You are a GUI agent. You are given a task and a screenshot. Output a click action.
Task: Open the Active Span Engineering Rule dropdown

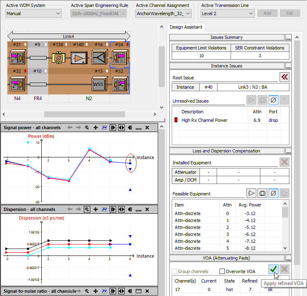tap(98, 13)
